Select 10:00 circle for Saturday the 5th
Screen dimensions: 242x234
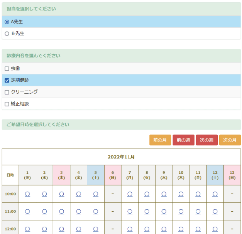(96, 194)
